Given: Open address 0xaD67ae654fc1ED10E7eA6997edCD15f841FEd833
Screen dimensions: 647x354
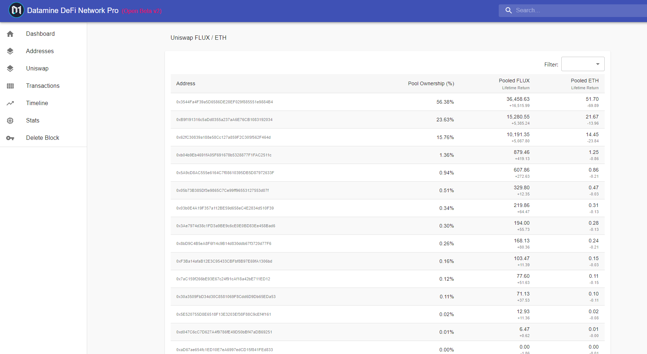Looking at the screenshot, I should pyautogui.click(x=225, y=350).
